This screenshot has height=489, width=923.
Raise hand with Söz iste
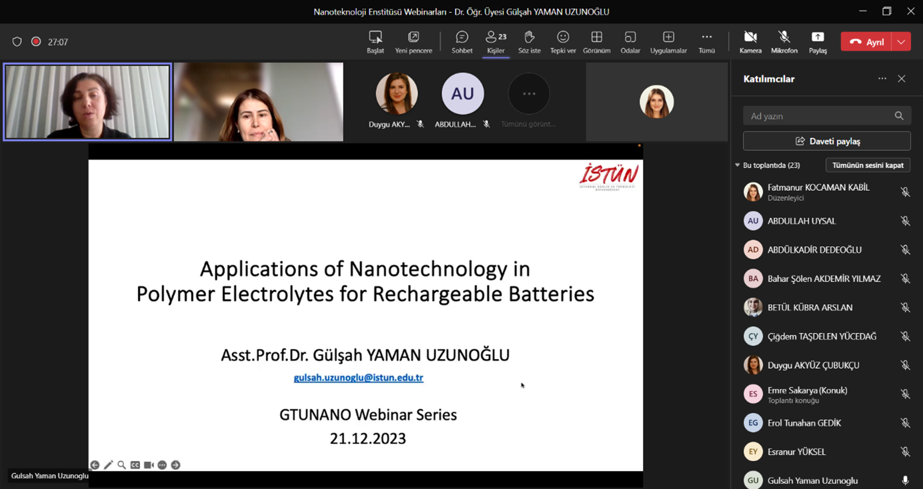tap(529, 41)
